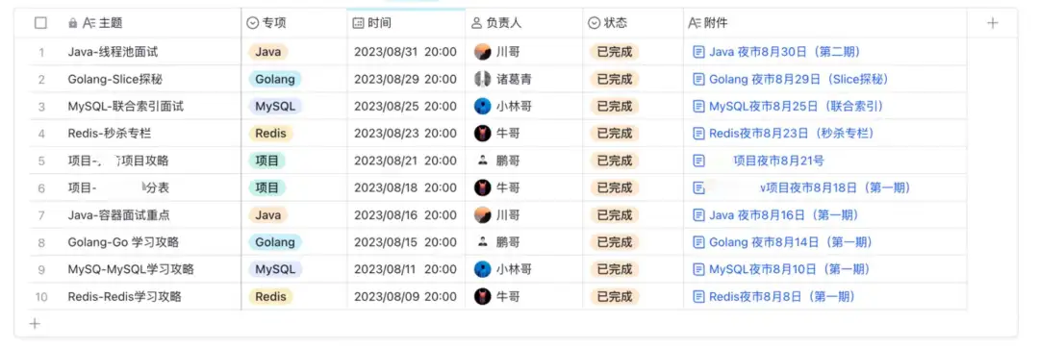Open Redis tag dropdown in row 4

pos(270,134)
